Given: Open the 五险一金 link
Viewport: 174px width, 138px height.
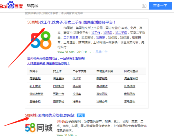Looking at the screenshot, I should pos(59,94).
